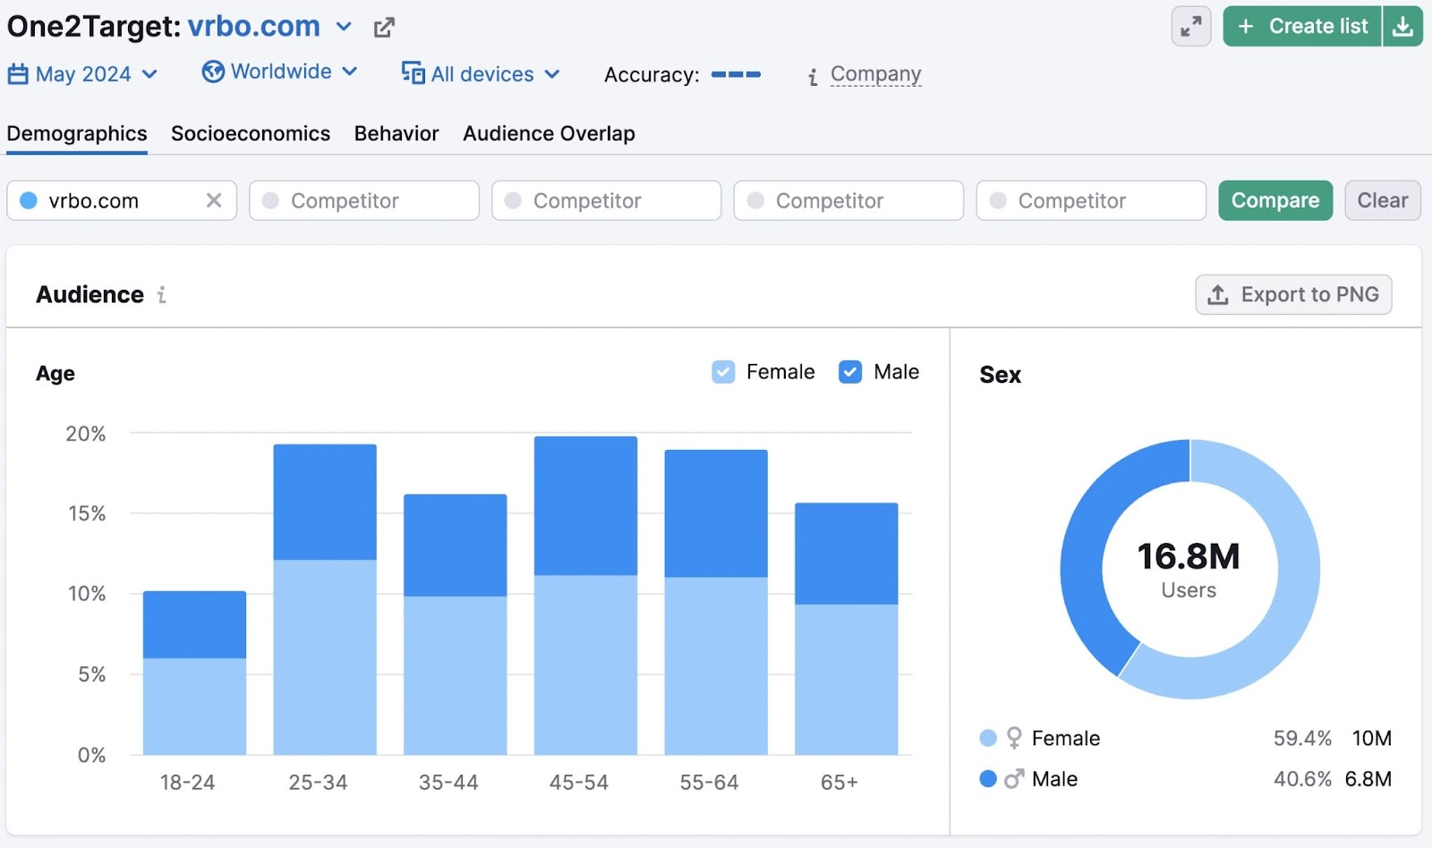Click the devices icon beside All devices
The image size is (1432, 848).
[413, 72]
